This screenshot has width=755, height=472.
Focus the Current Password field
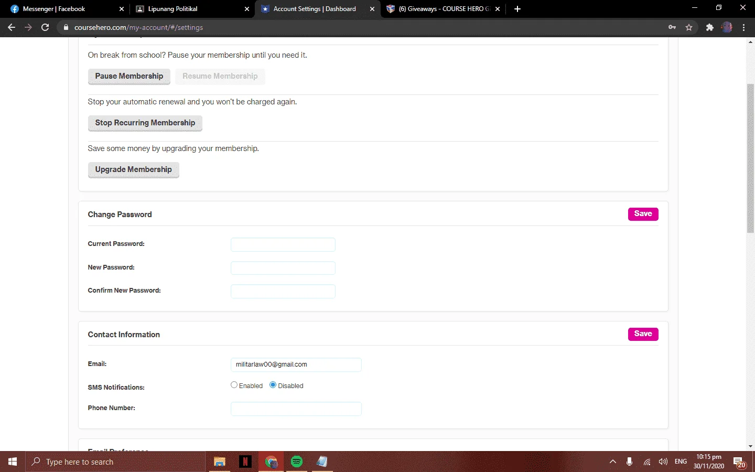283,244
